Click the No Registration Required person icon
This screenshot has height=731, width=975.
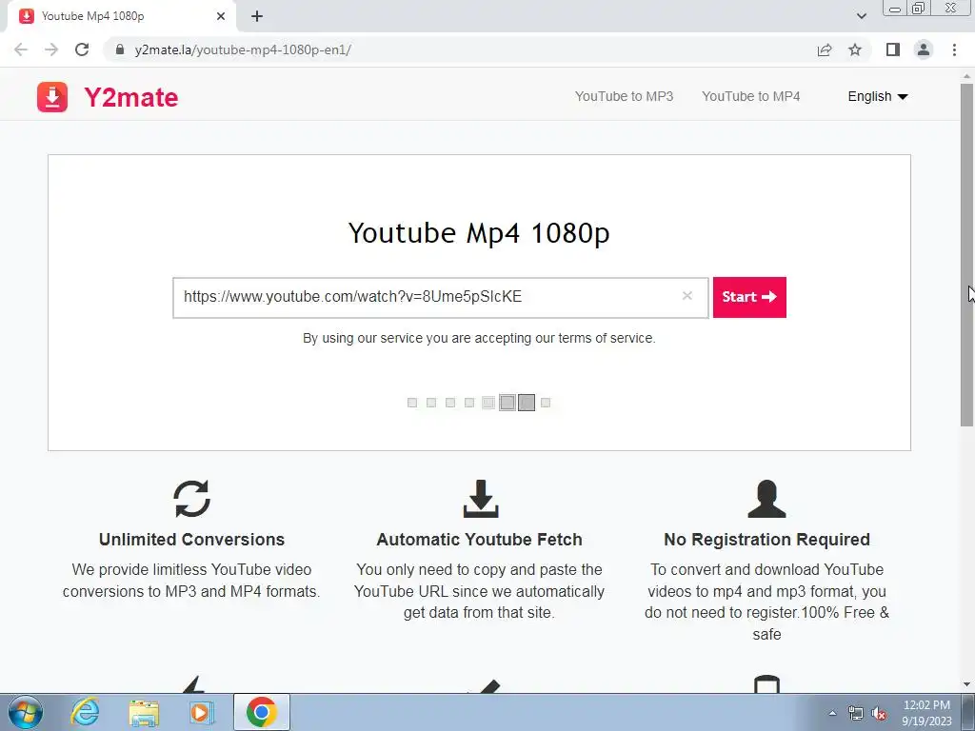766,499
